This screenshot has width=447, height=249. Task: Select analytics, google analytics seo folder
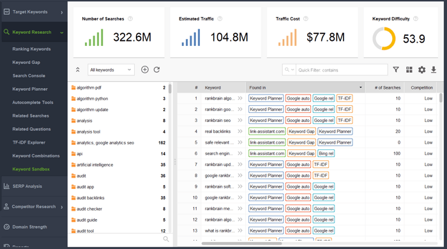[x=118, y=143]
